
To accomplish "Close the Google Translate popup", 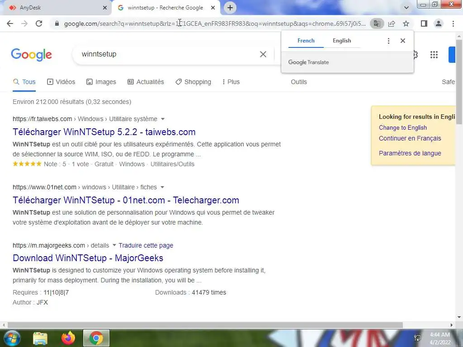I will click(403, 41).
